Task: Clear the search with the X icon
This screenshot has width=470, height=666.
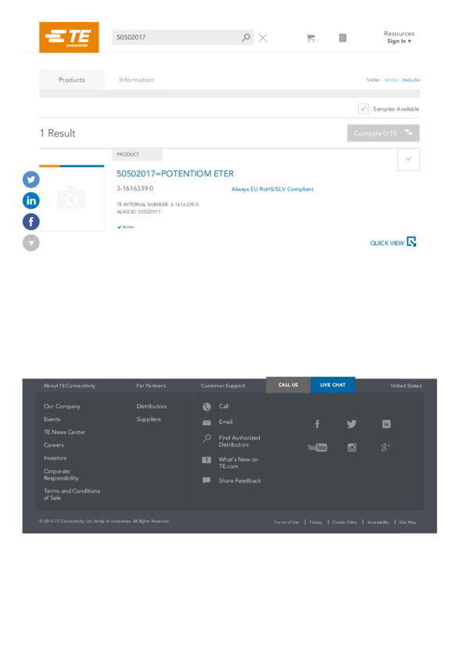Action: click(x=263, y=38)
